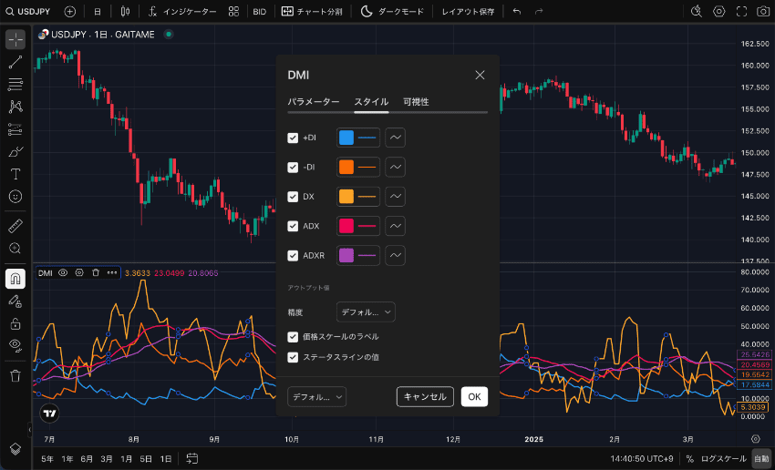This screenshot has height=470, width=775.
Task: Open the emoji icons tool
Action: coord(15,197)
